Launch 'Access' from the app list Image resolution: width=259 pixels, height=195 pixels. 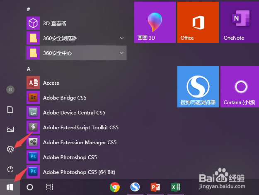click(x=51, y=83)
